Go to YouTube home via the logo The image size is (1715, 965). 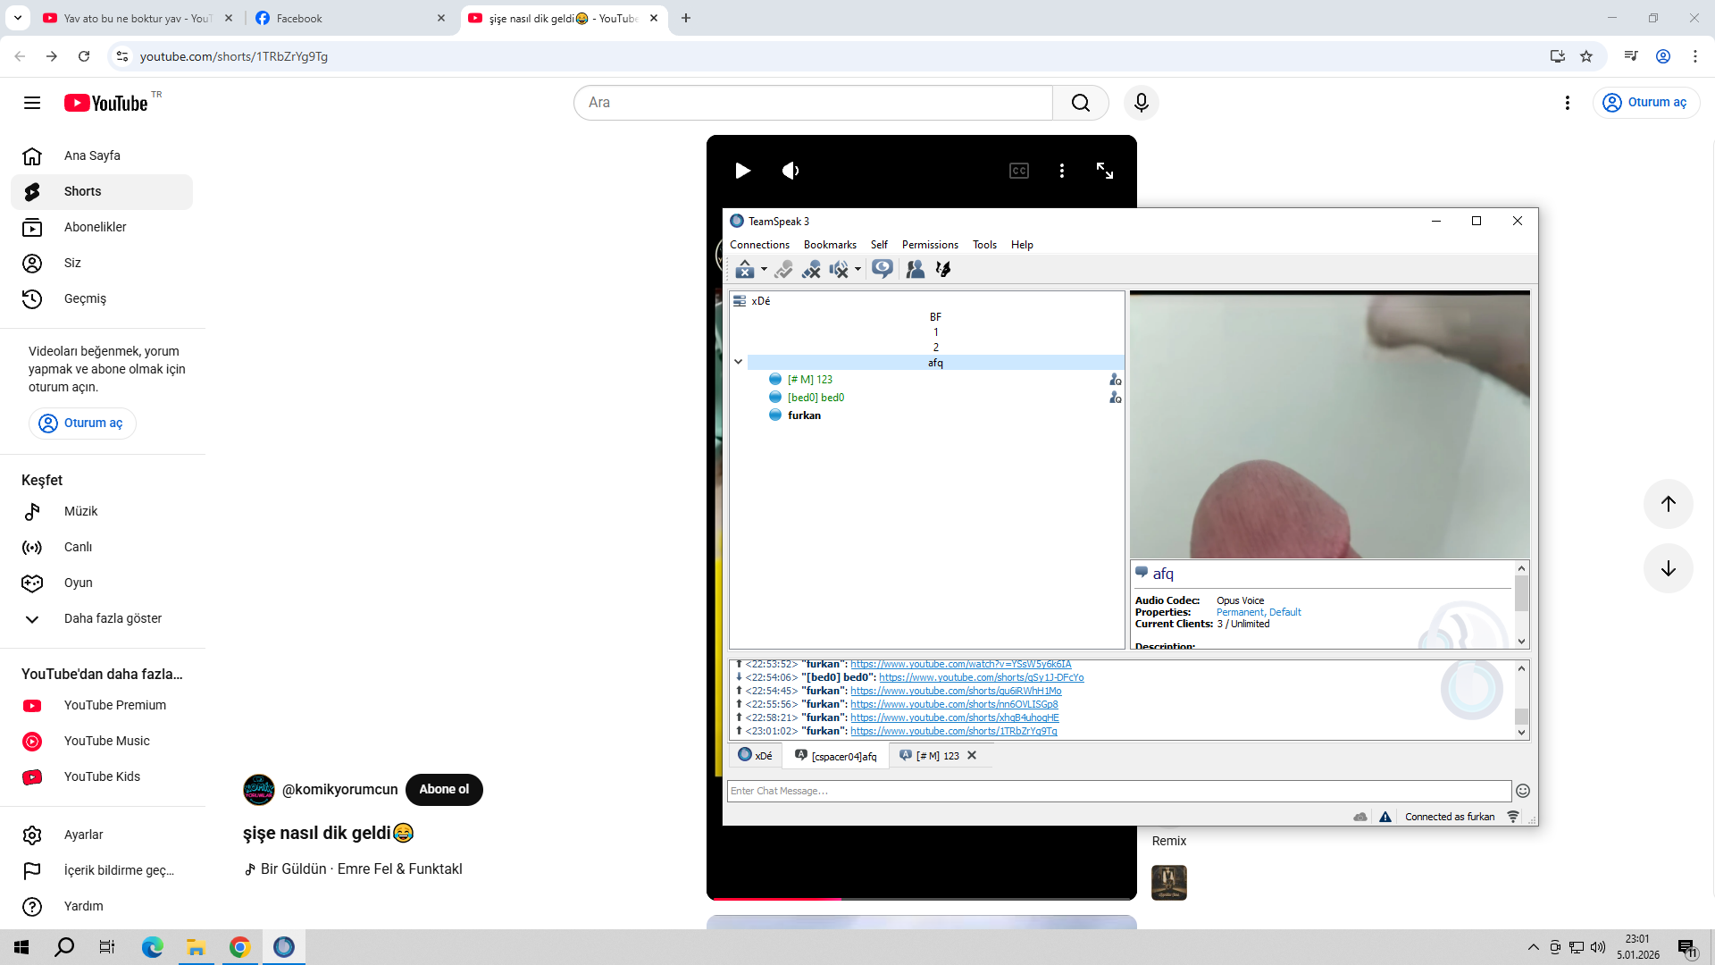(105, 103)
